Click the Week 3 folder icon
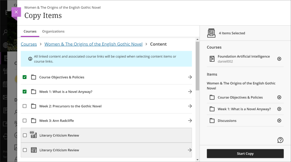Screen dimensions: 291x162 click(x=34, y=121)
